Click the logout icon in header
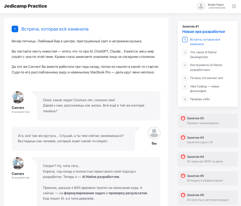 [x=234, y=6]
